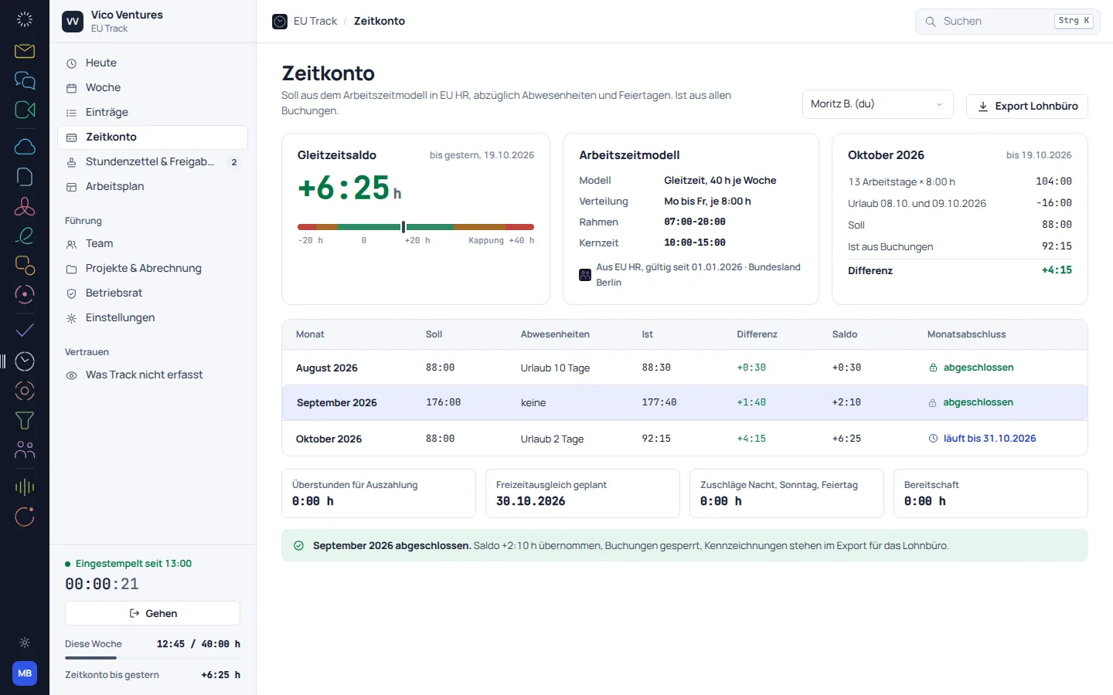
Task: Clock out with the Gehen button
Action: pos(152,613)
